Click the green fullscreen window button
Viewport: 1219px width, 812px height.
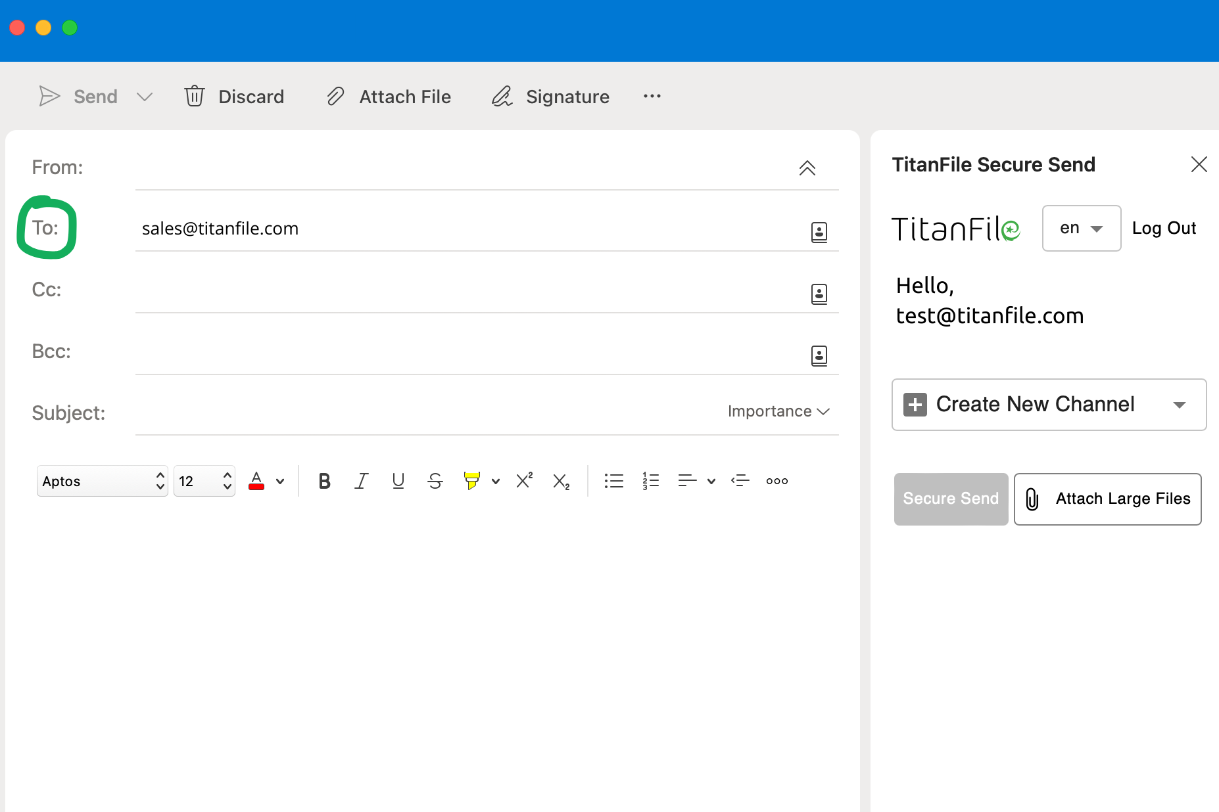click(x=70, y=28)
